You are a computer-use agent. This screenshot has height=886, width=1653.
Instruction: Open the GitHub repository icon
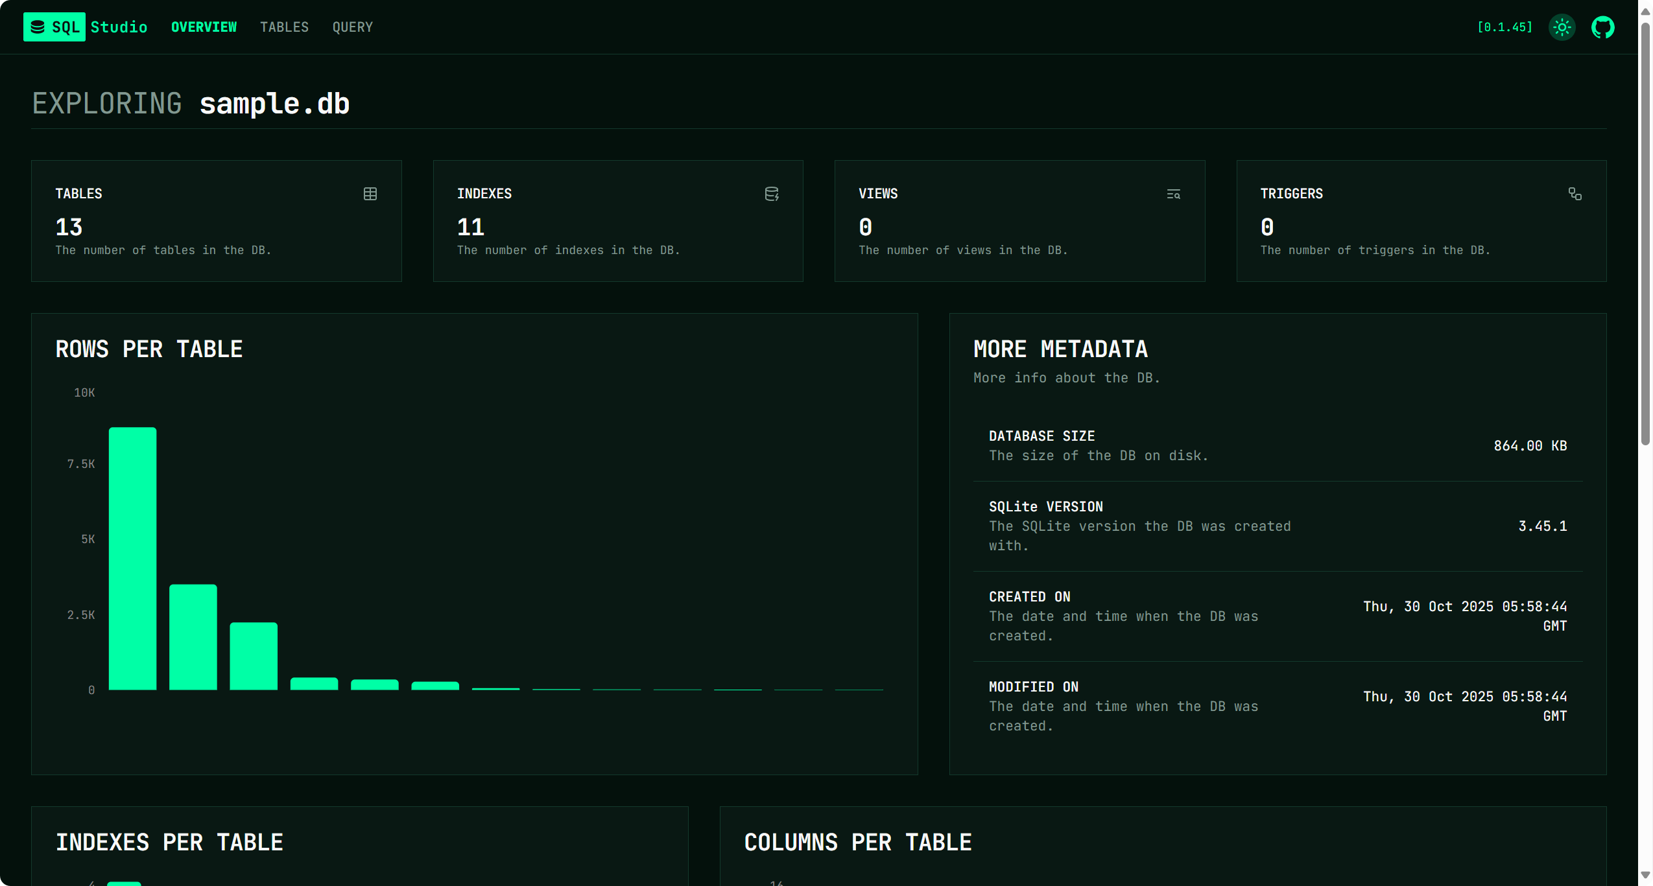(x=1602, y=27)
